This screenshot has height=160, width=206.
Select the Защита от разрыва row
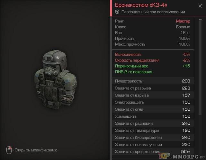click(x=153, y=88)
